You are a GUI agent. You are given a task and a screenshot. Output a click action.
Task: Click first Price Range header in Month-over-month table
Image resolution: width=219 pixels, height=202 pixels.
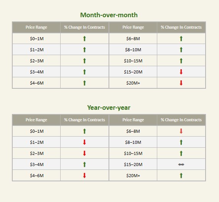click(x=36, y=27)
